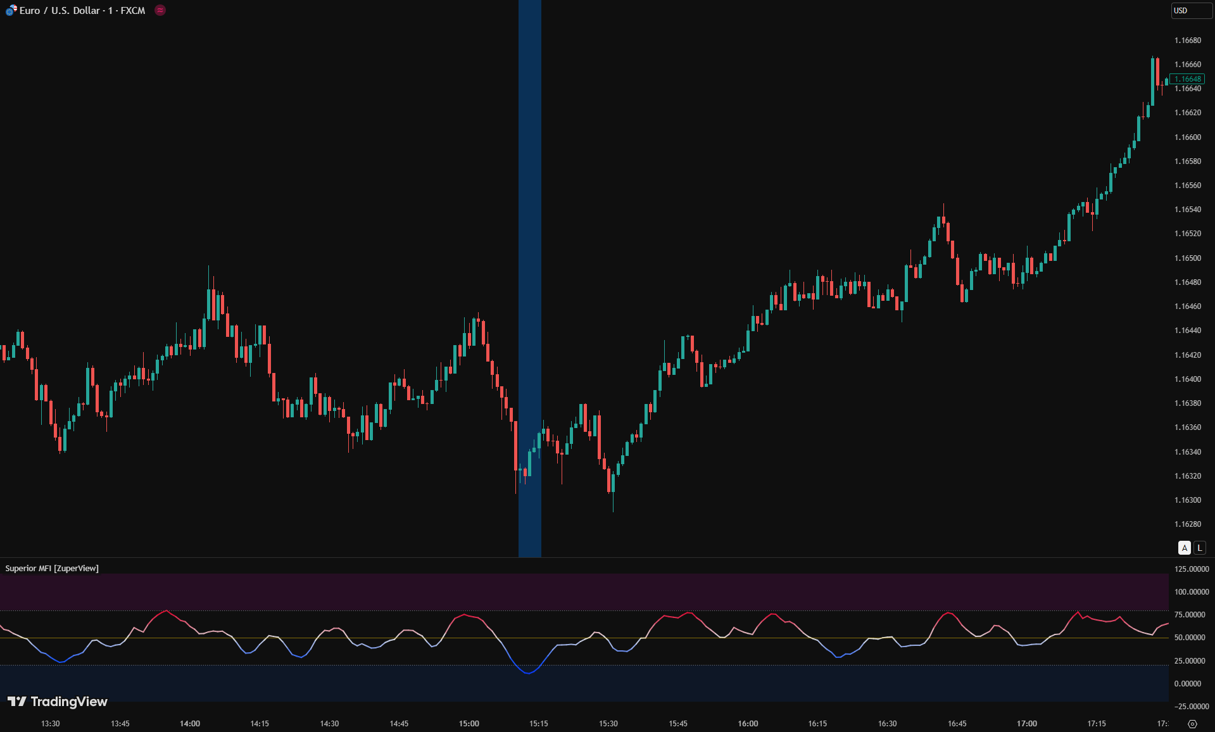Click the pink approximate-sign data status icon

pos(160,10)
